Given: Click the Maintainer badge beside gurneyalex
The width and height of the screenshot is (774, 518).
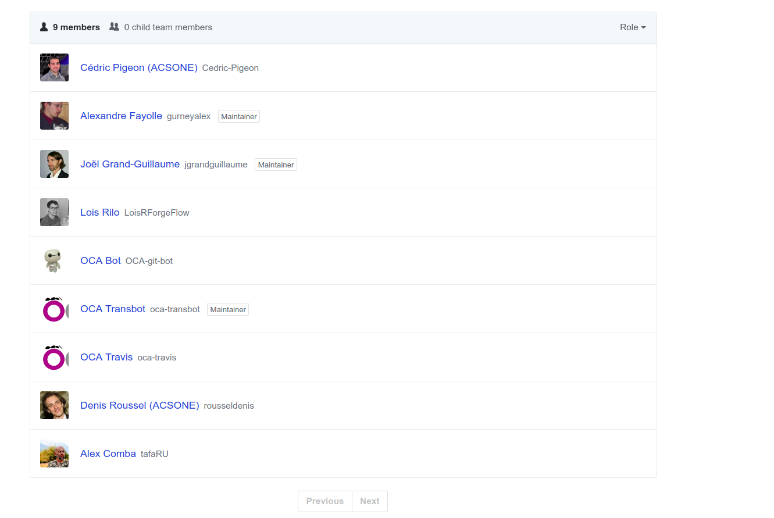Looking at the screenshot, I should (239, 116).
